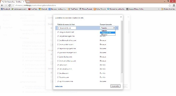Close the Configurações - Cookies tab
Image resolution: width=176 pixels, height=96 pixels.
(24, 2)
